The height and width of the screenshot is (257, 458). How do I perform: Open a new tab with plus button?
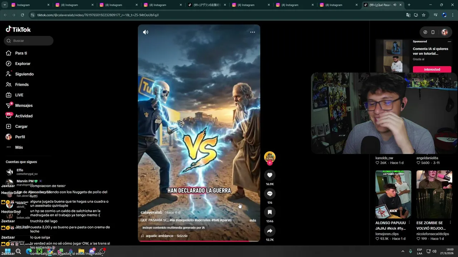tap(409, 5)
